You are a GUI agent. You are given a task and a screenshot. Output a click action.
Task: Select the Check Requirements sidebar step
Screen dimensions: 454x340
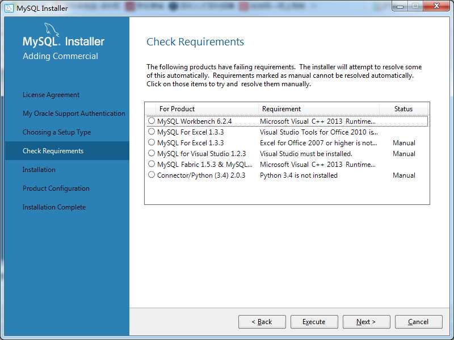click(67, 151)
